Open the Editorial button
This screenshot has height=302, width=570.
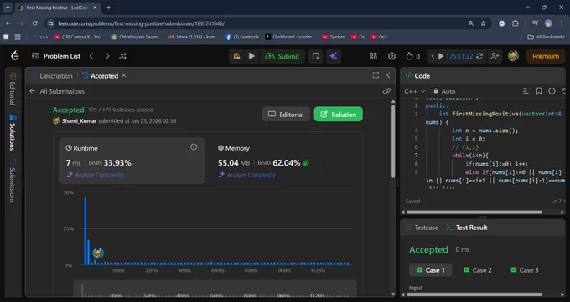tap(286, 115)
